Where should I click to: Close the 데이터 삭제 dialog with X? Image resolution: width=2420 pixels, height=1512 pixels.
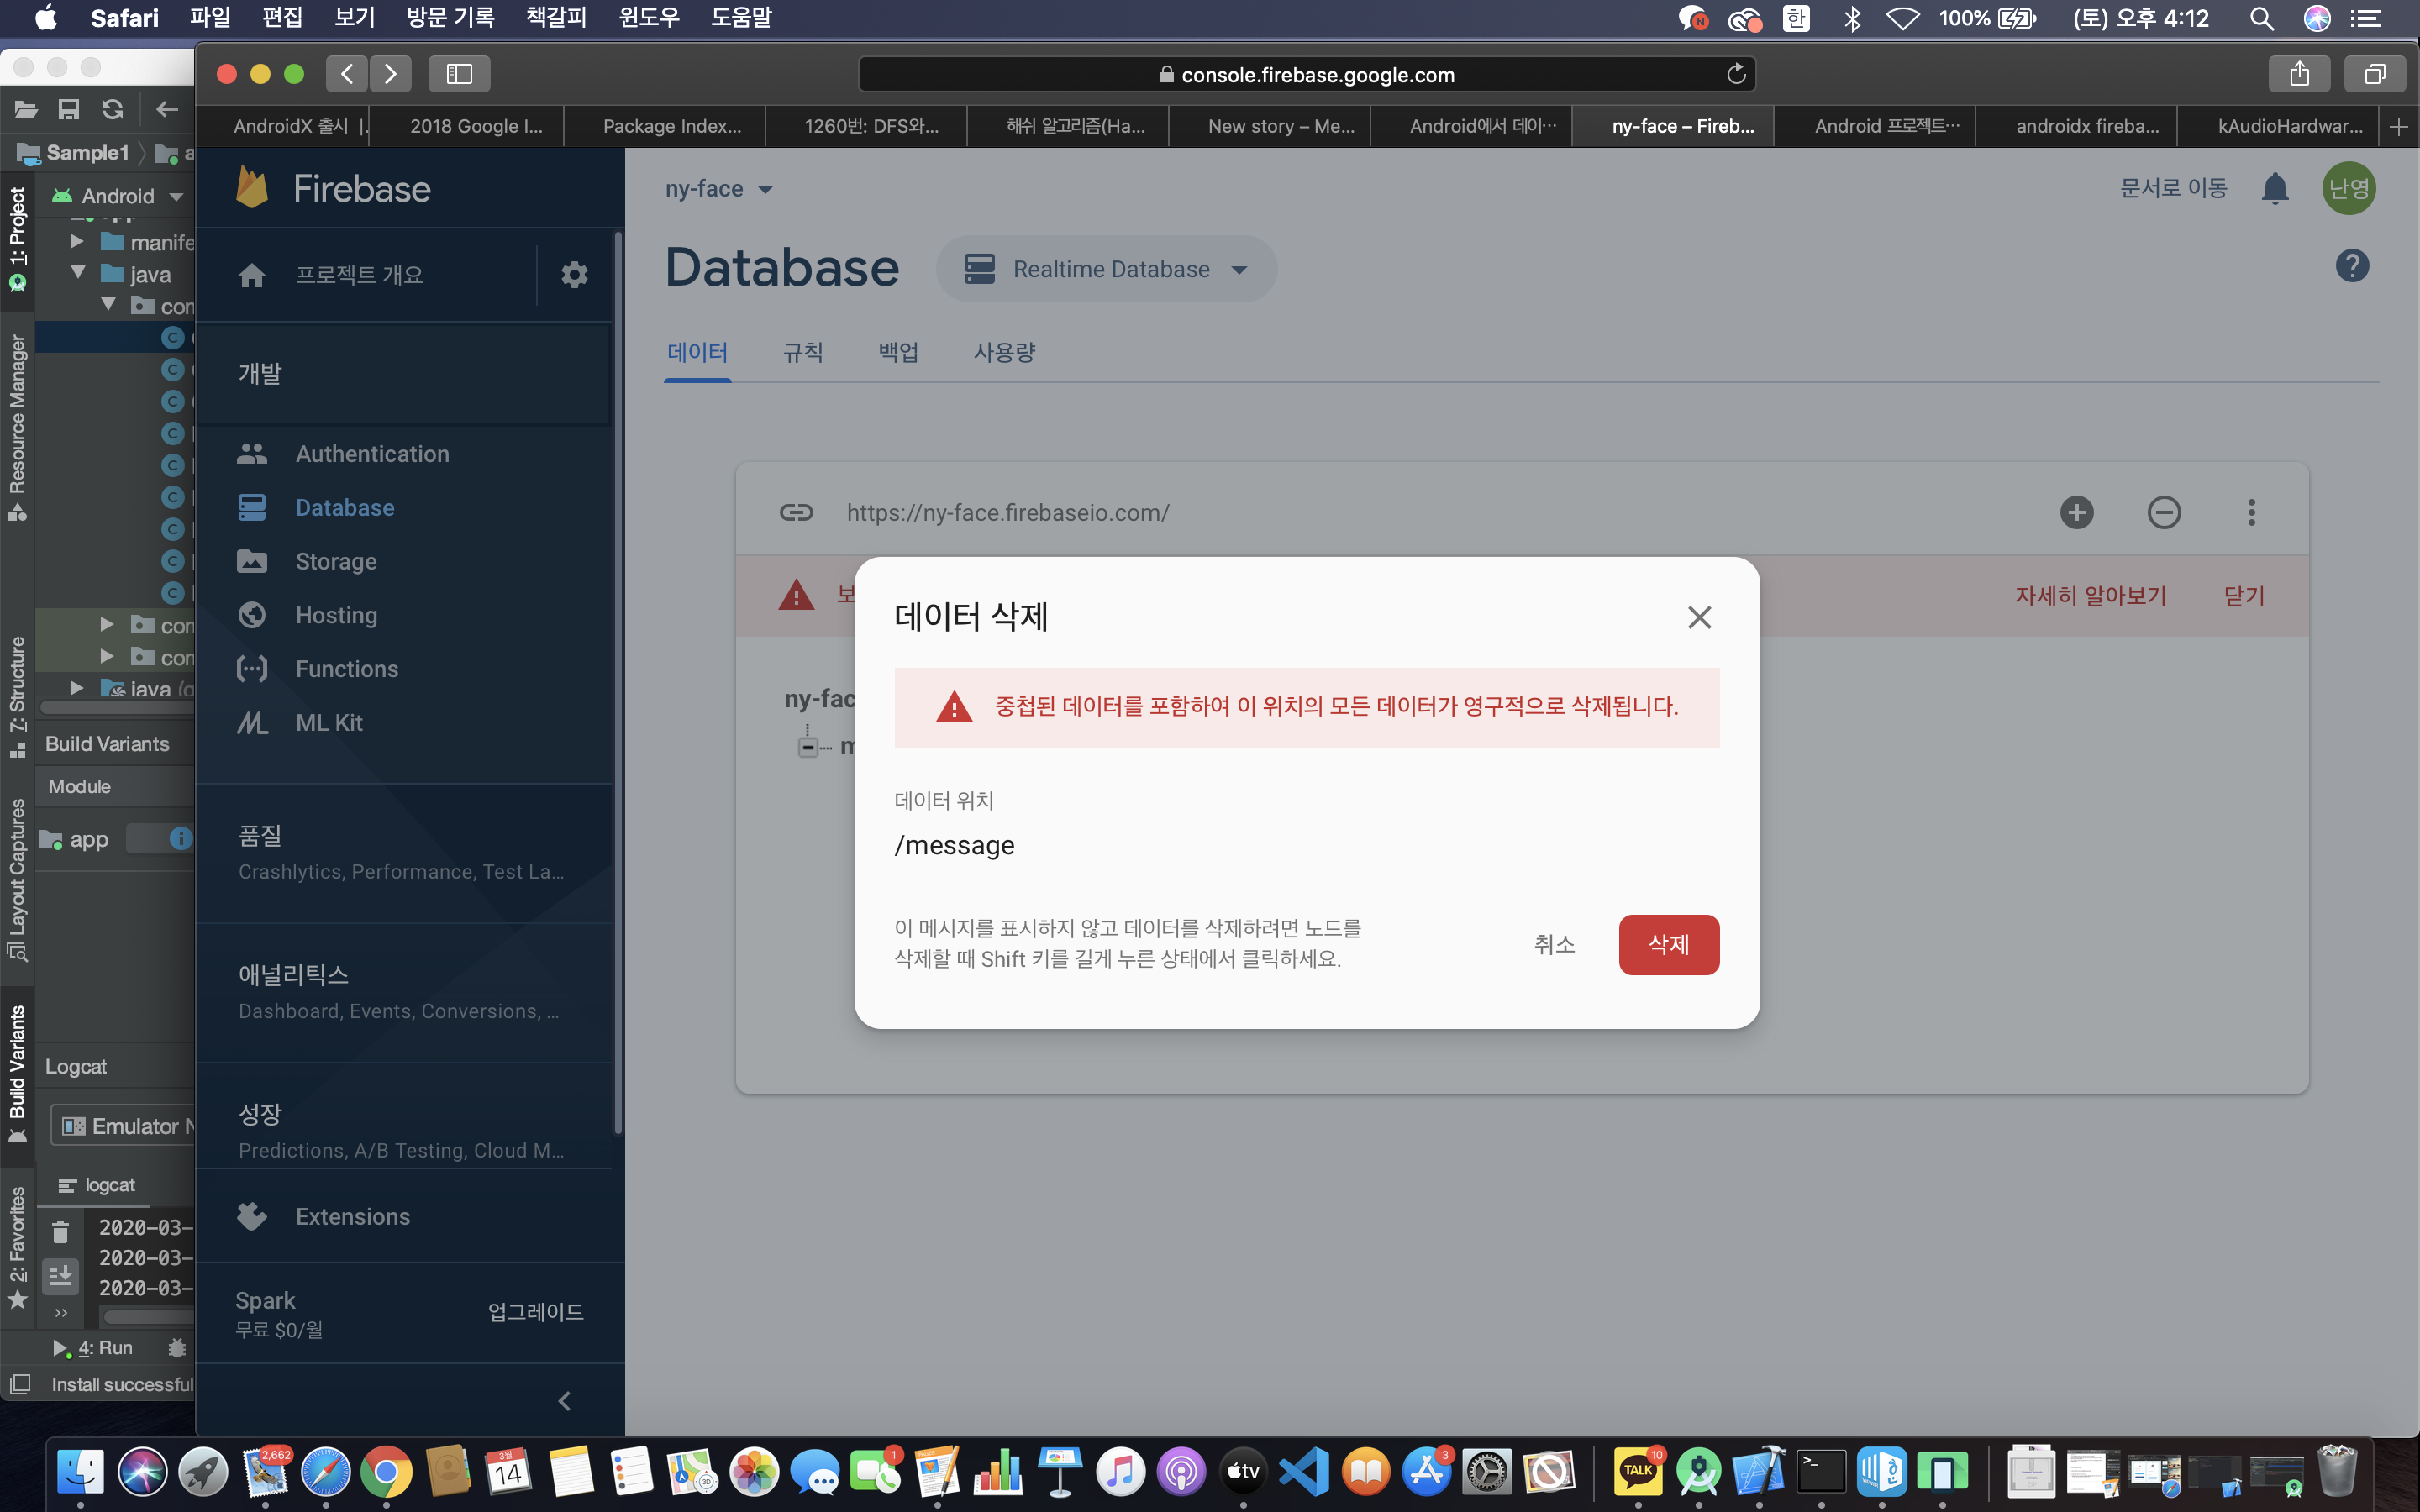[1699, 617]
